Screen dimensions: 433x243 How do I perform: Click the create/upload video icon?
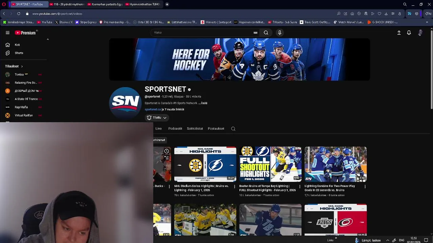pyautogui.click(x=399, y=33)
